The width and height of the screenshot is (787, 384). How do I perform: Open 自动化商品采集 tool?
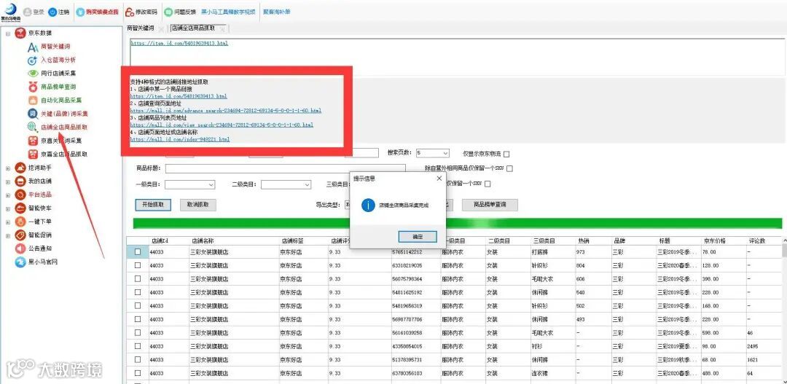pos(61,101)
